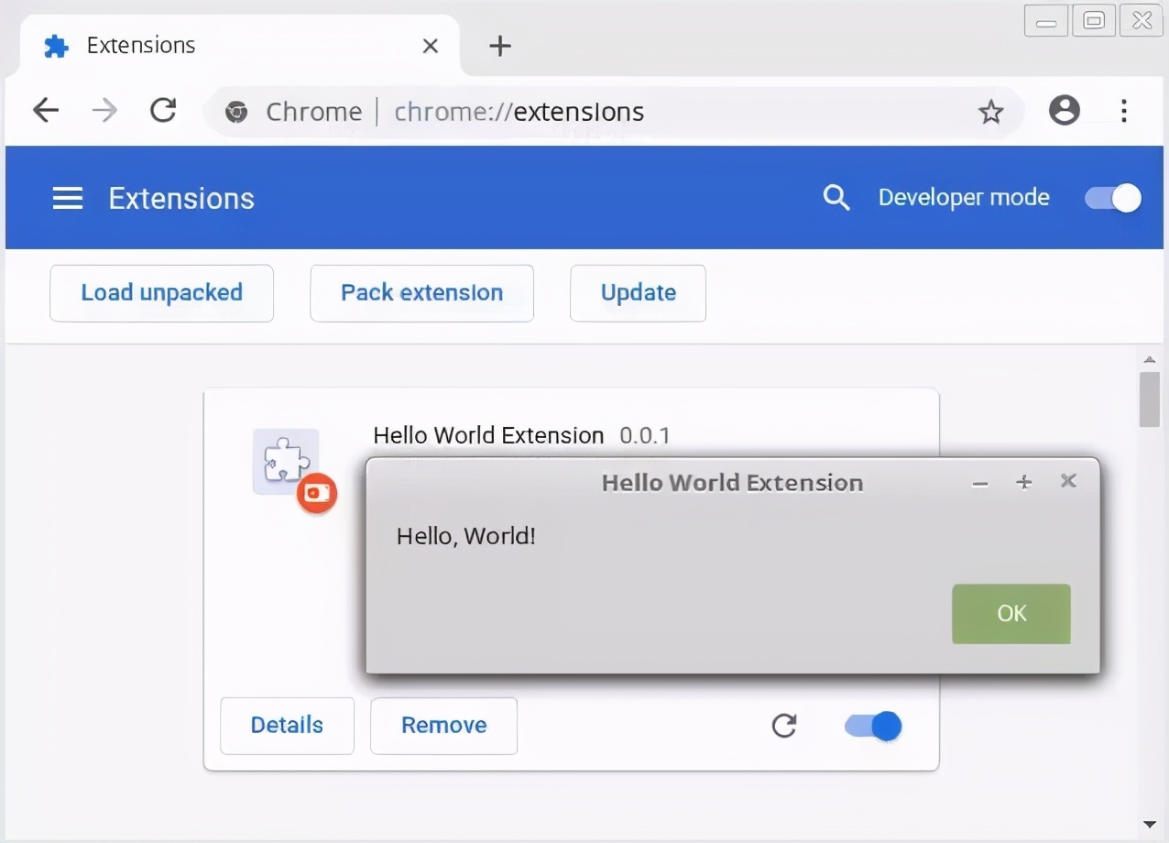The image size is (1169, 843).
Task: Toggle Developer mode switch off
Action: [1113, 198]
